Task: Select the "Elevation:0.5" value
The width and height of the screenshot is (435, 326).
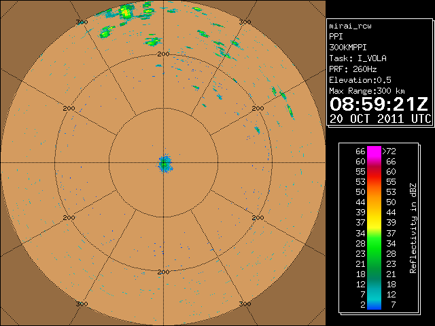Action: tap(360, 80)
